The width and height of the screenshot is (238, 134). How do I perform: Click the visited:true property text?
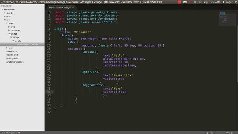click(114, 79)
